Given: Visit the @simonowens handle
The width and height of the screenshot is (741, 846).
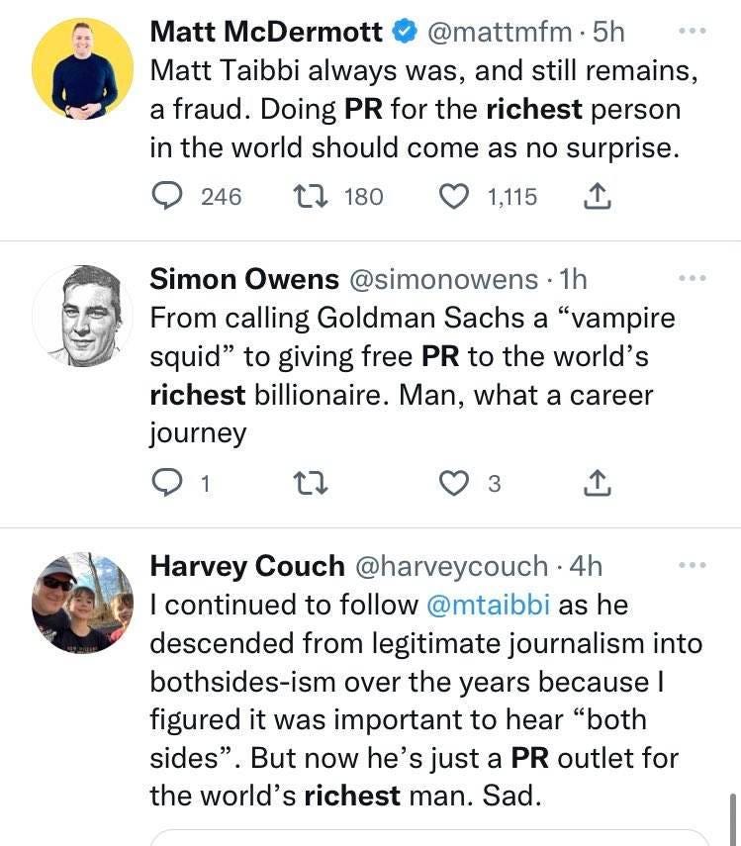Looking at the screenshot, I should [444, 279].
